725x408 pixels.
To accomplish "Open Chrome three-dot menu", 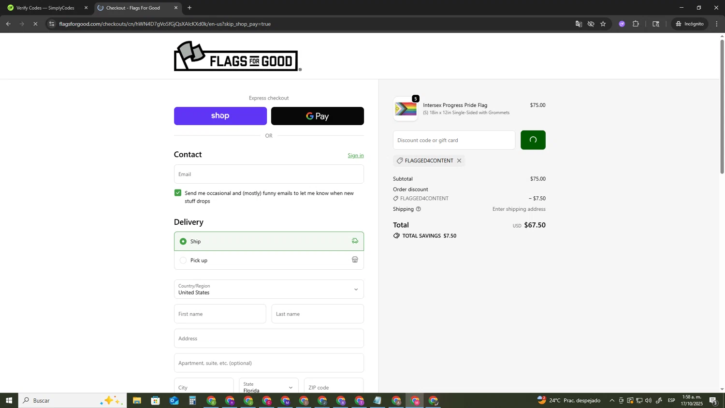I will 717,24.
